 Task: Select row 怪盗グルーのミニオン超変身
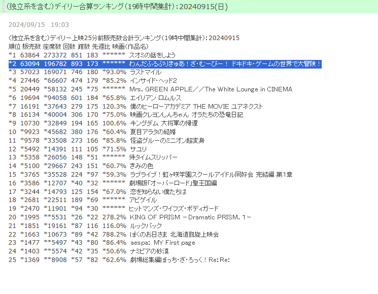[107, 141]
